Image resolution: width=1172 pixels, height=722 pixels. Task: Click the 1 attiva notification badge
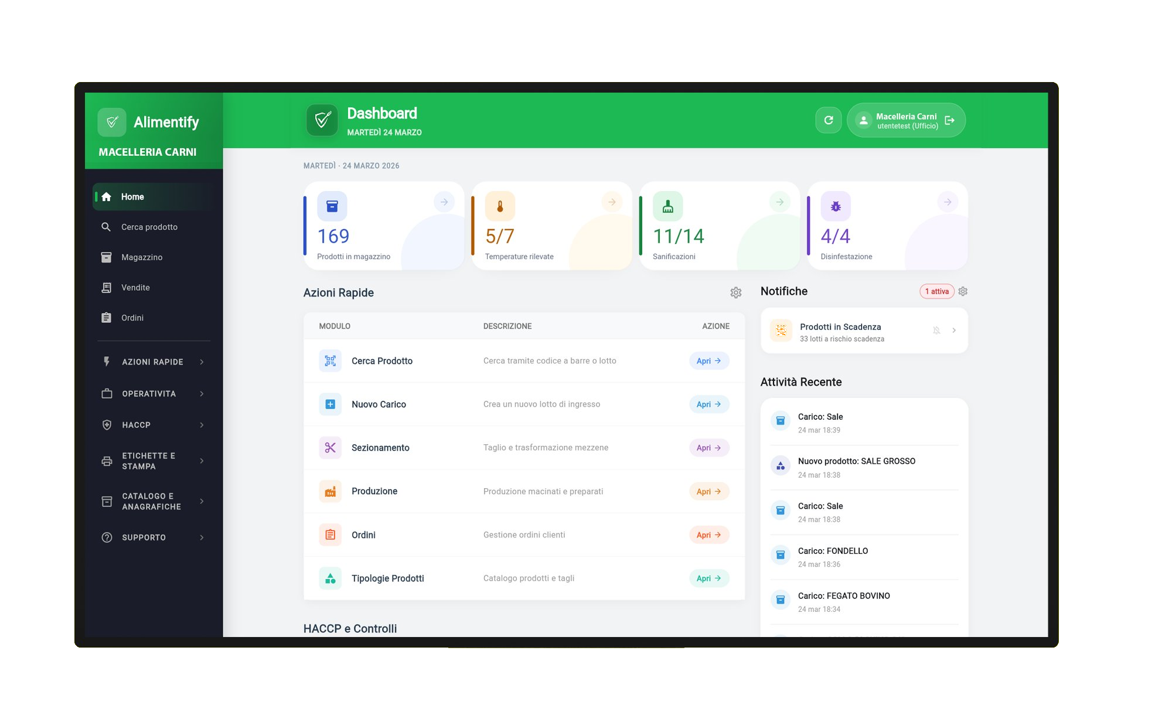tap(936, 291)
